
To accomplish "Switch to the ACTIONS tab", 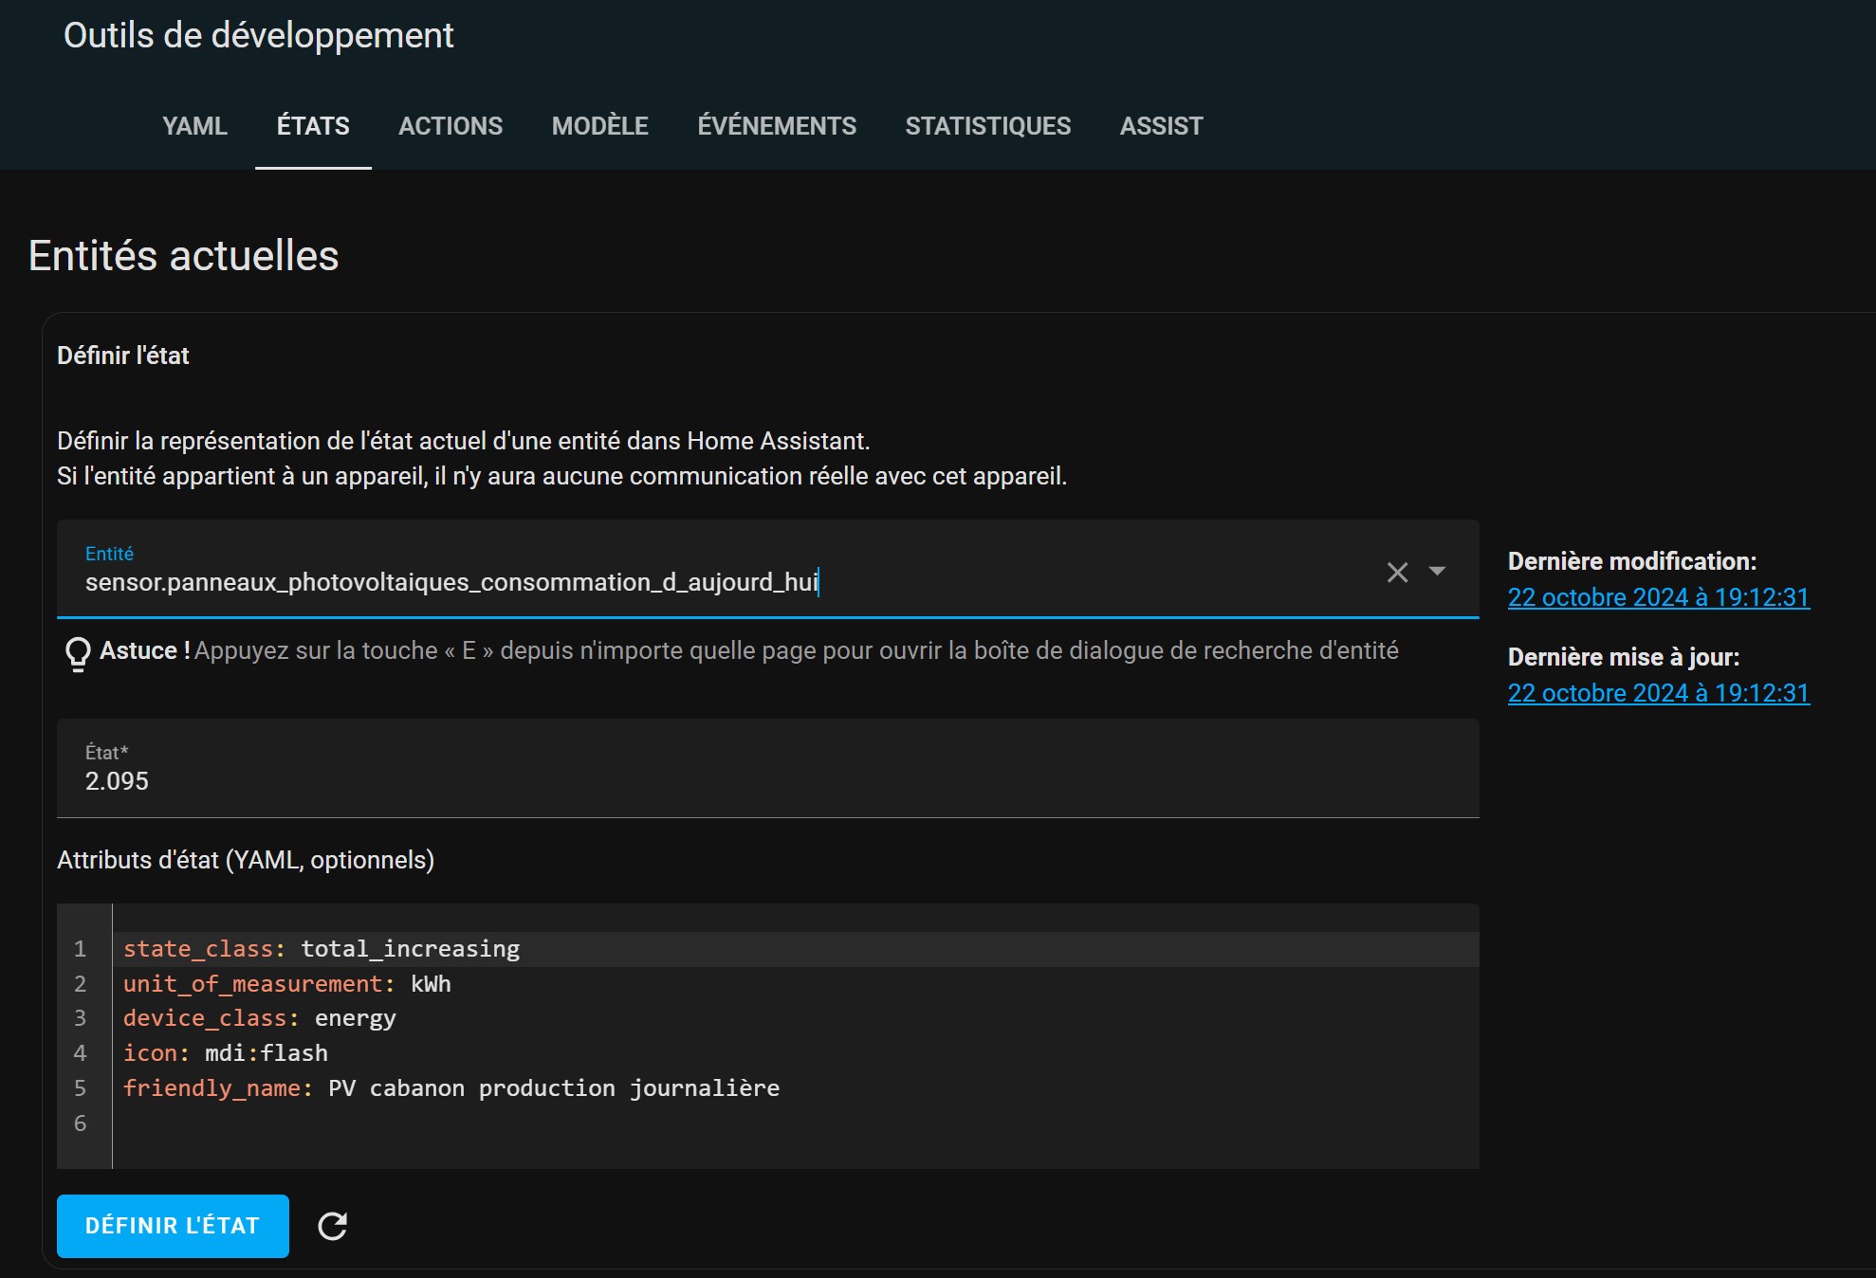I will click(x=451, y=126).
